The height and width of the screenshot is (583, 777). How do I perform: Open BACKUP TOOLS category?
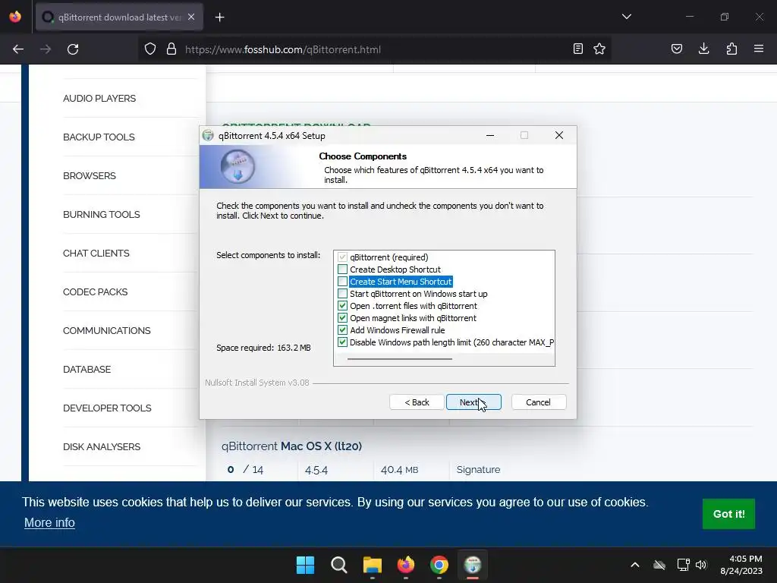pos(99,137)
